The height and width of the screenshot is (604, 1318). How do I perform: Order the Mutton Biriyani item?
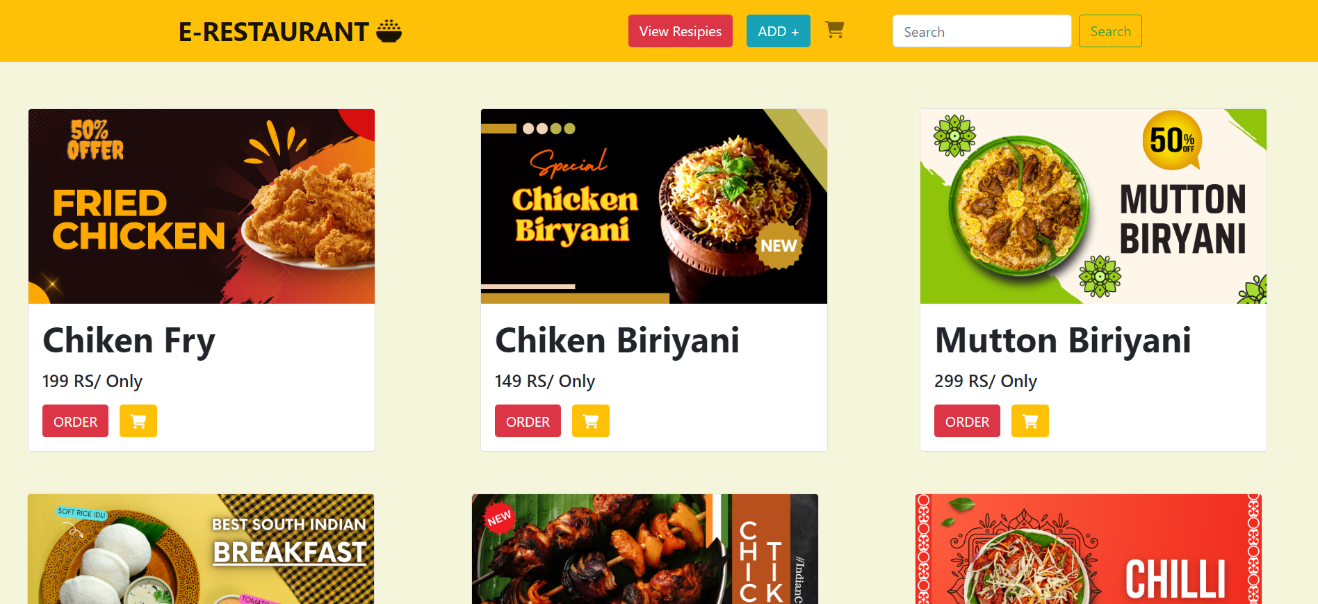[967, 421]
